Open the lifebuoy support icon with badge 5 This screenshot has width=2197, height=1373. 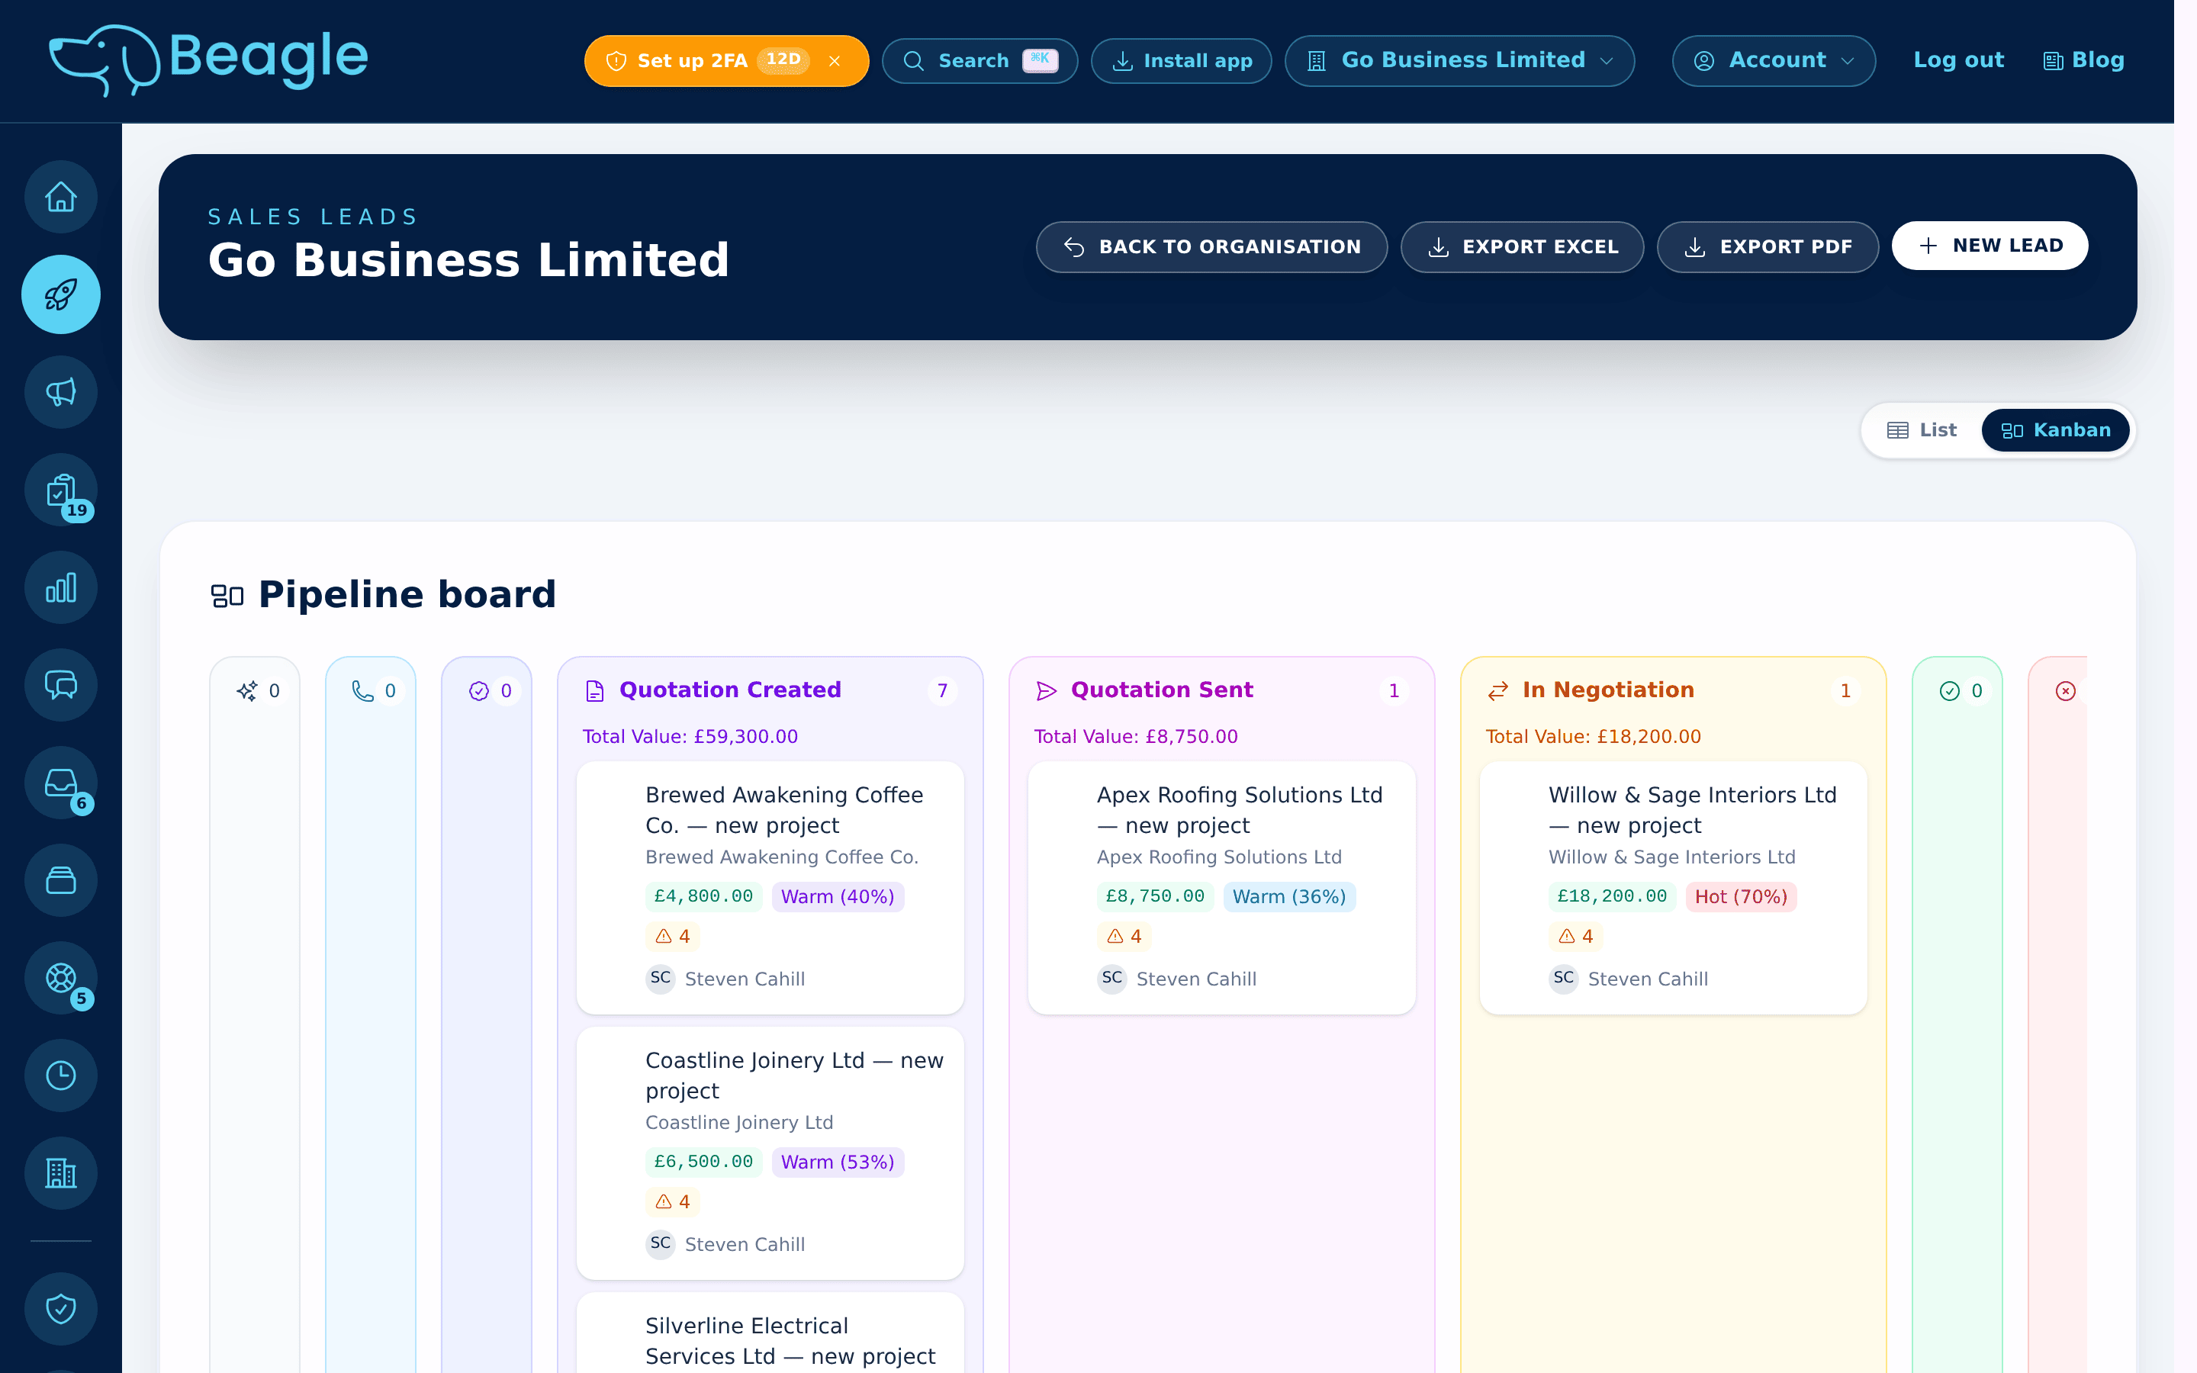pyautogui.click(x=61, y=978)
